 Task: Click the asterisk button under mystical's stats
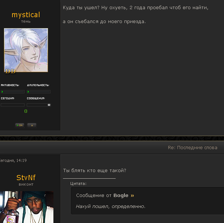32,126
